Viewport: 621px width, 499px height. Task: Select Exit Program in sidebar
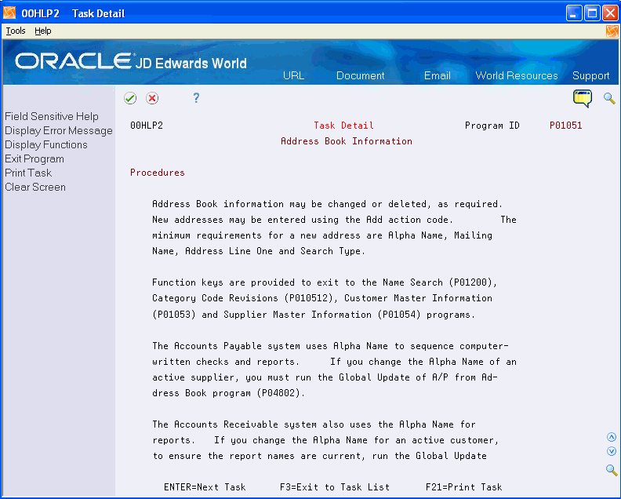[x=34, y=159]
